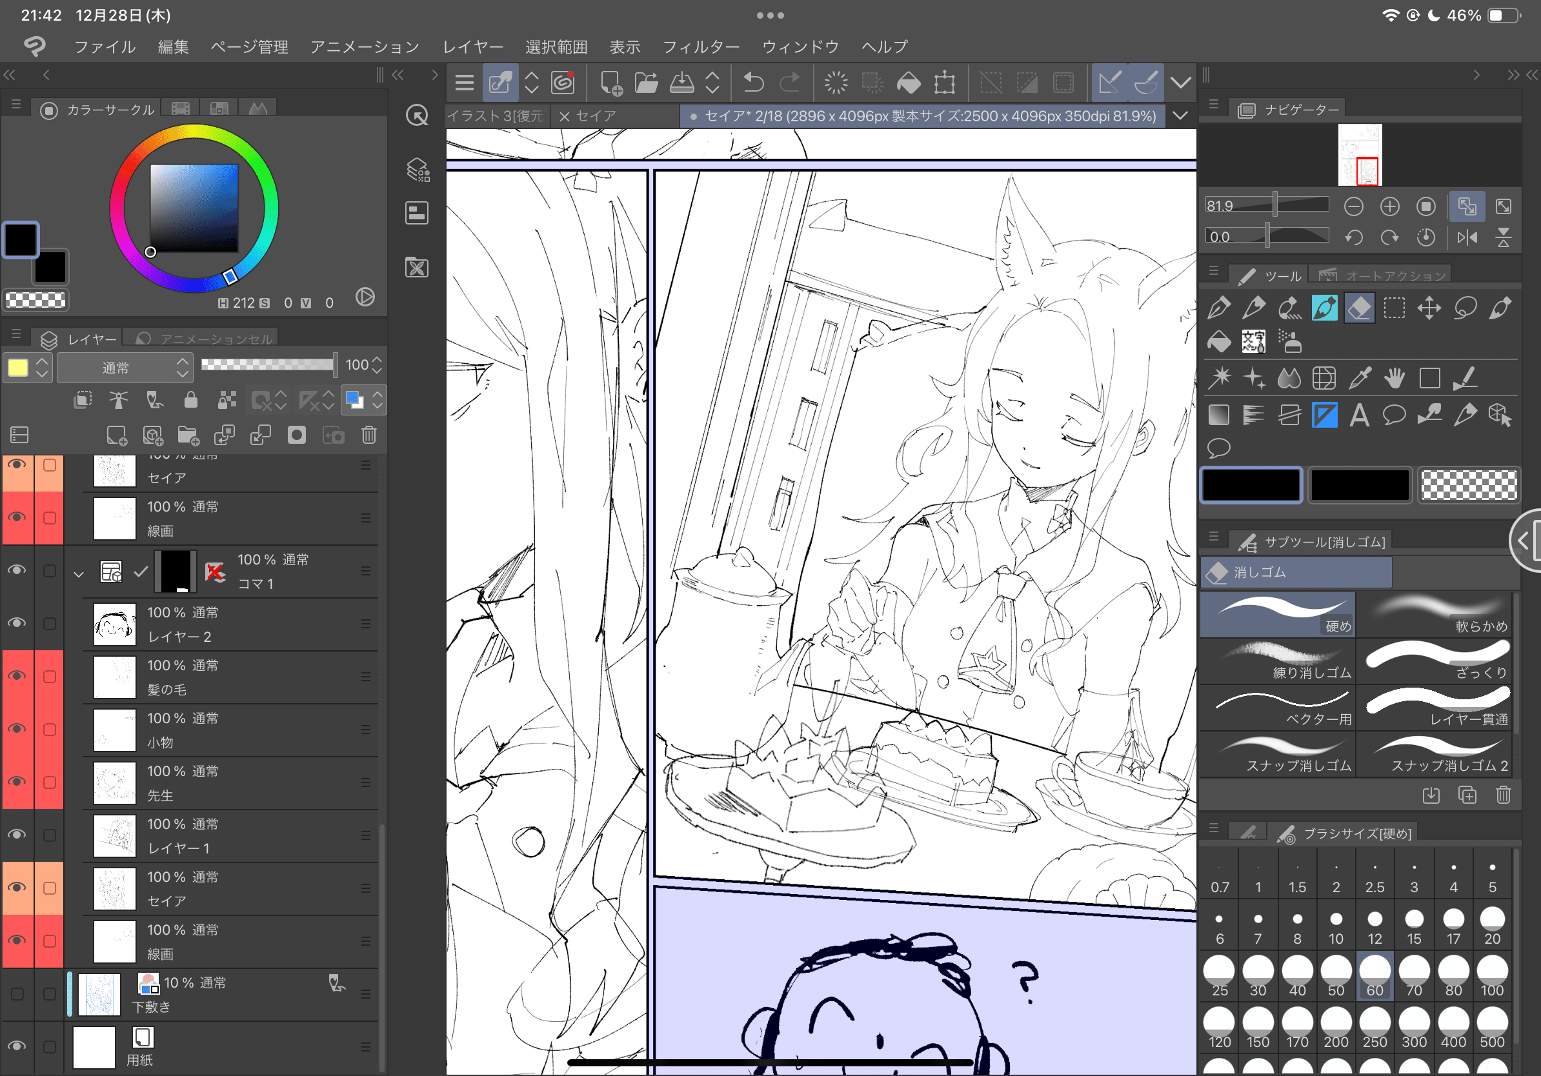Toggle lock checkbox on 髪の毛 layer

point(49,676)
